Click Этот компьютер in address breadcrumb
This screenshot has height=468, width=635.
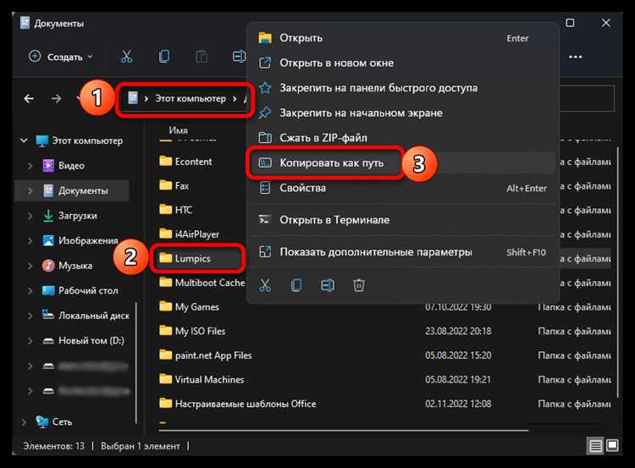190,98
